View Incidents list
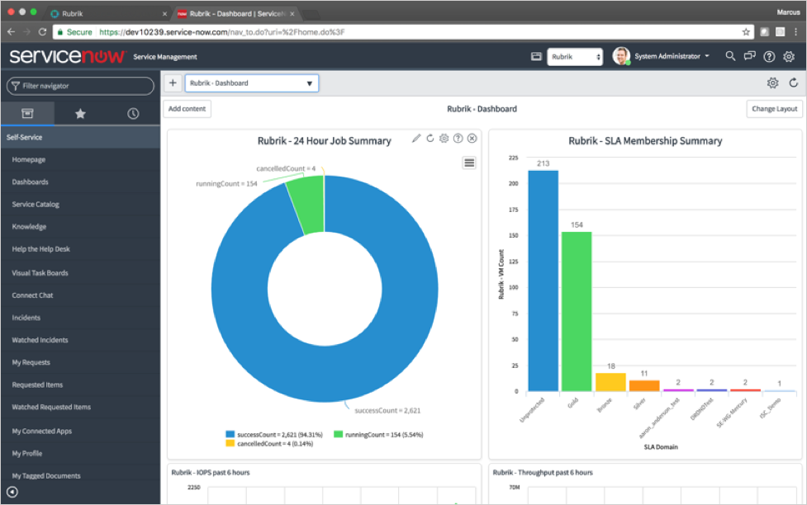Screen dimensions: 807x505 (x=26, y=318)
